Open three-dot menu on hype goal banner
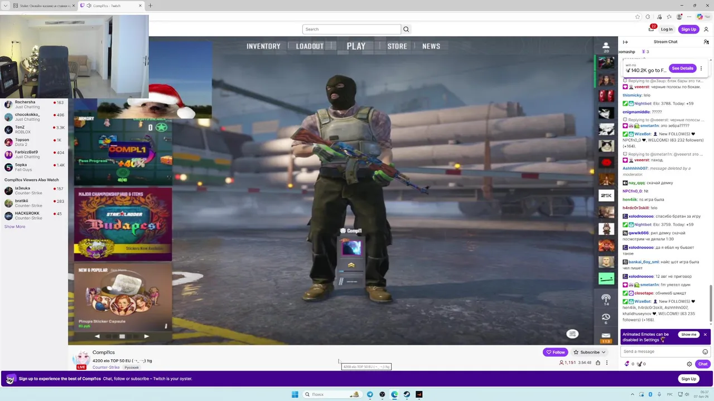This screenshot has width=714, height=401. click(701, 69)
